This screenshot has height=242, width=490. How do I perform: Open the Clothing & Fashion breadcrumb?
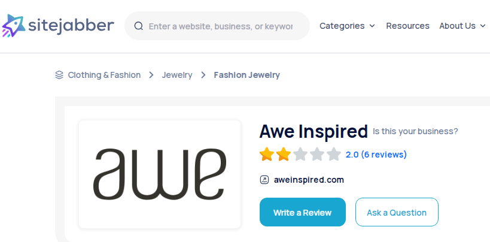[104, 75]
